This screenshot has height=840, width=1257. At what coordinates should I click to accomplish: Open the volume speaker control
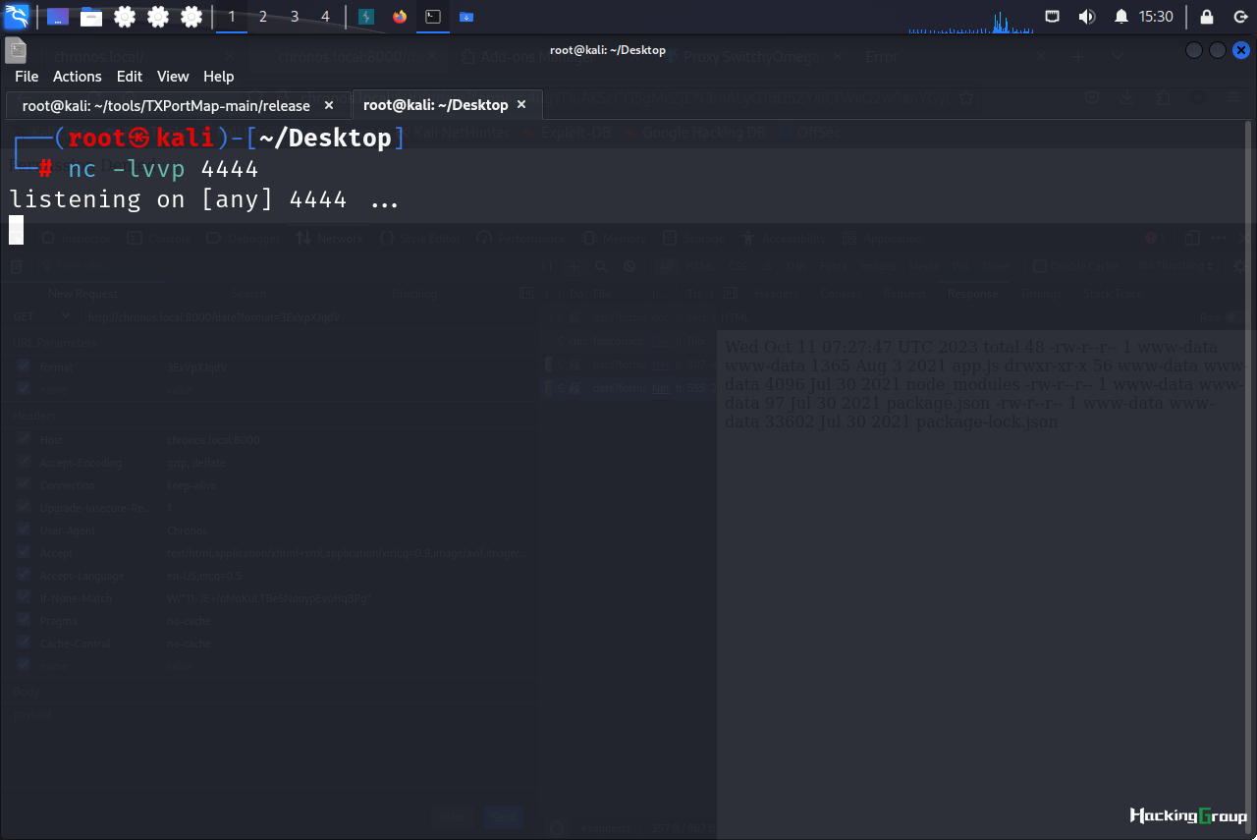pyautogui.click(x=1086, y=17)
